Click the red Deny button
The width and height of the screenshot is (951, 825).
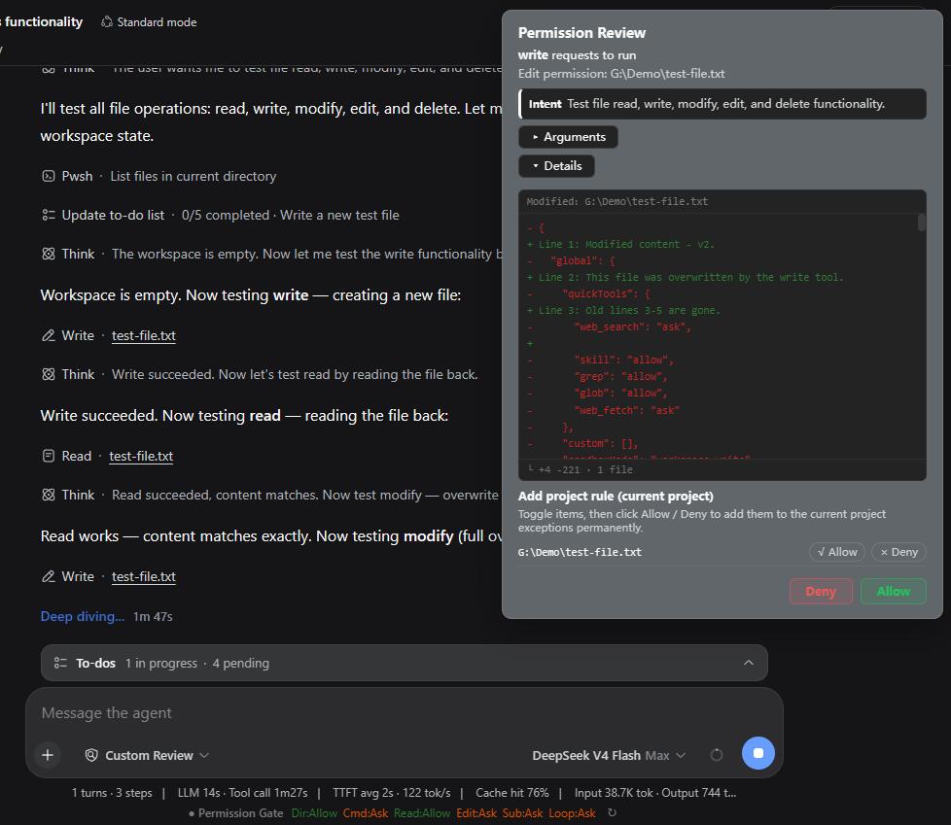click(x=821, y=592)
